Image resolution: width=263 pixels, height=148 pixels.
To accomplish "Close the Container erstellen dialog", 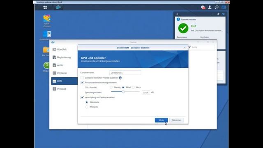I will point(185,48).
